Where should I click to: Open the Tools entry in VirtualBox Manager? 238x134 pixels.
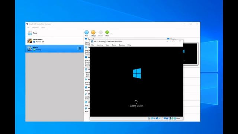click(54, 33)
